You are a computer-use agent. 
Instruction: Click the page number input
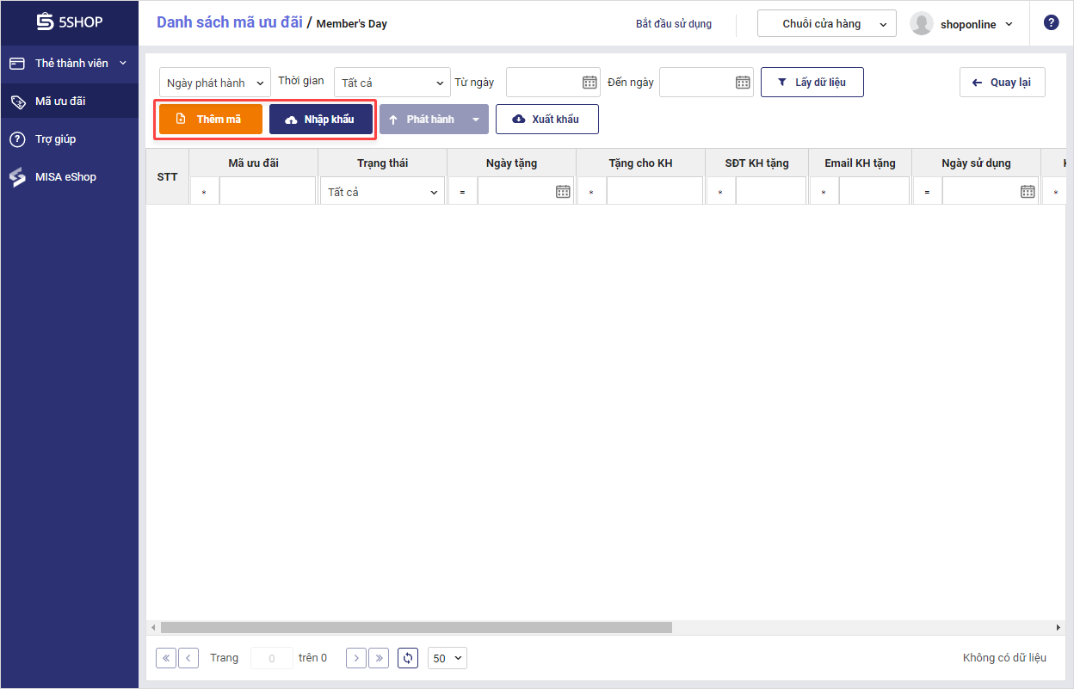click(x=272, y=658)
